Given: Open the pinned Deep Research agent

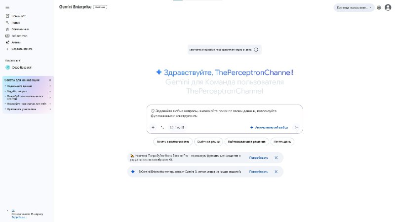Looking at the screenshot, I should click(x=19, y=68).
